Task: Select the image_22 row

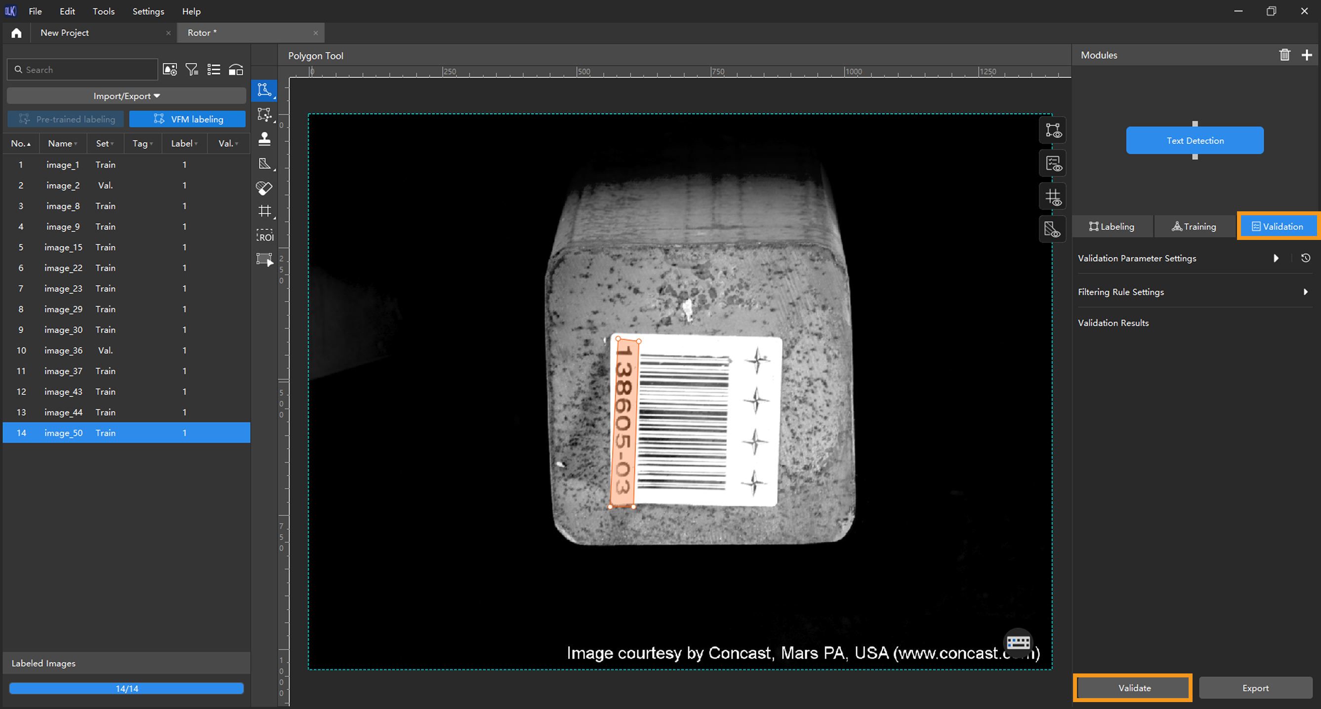Action: (126, 268)
